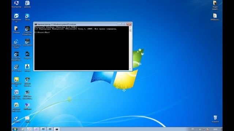Maximize the command prompt window
This screenshot has height=131, width=234.
coord(124,24)
